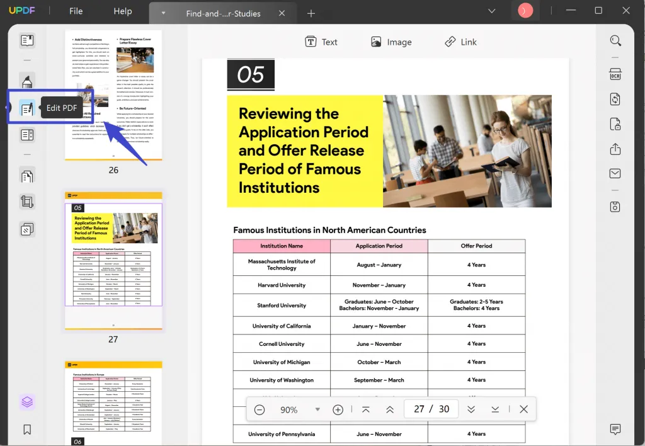Click the UPDF logo
Screen dimensions: 645x446
(x=21, y=11)
